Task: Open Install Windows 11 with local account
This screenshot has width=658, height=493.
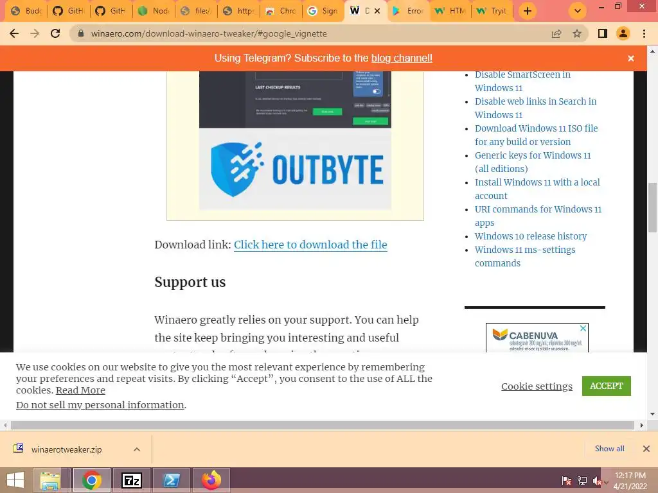Action: (x=537, y=189)
